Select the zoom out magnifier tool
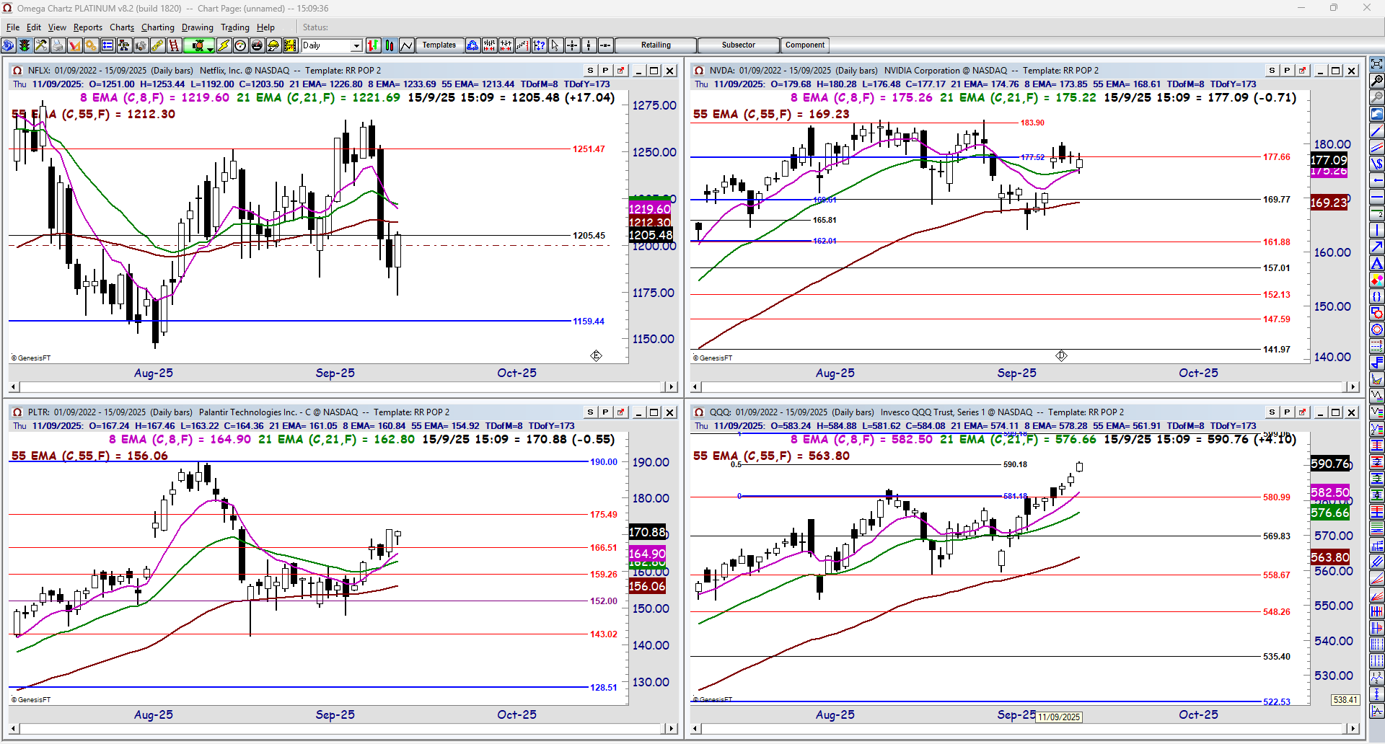1385x744 pixels. 1377,97
